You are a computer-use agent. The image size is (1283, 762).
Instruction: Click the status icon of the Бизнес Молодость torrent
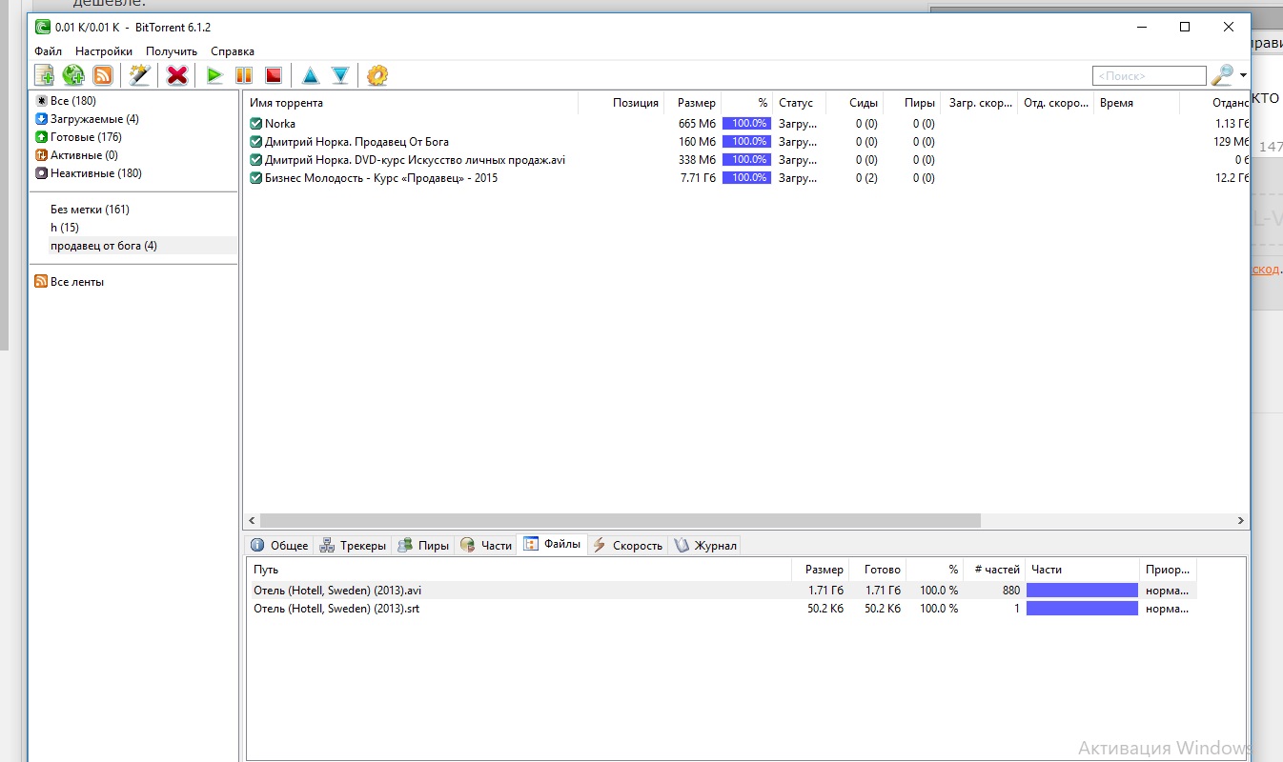tap(255, 178)
